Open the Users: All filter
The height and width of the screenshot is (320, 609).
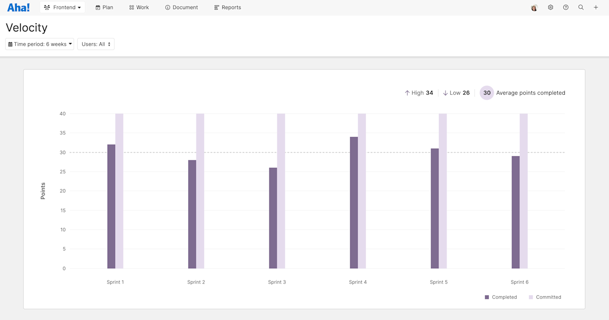coord(95,44)
